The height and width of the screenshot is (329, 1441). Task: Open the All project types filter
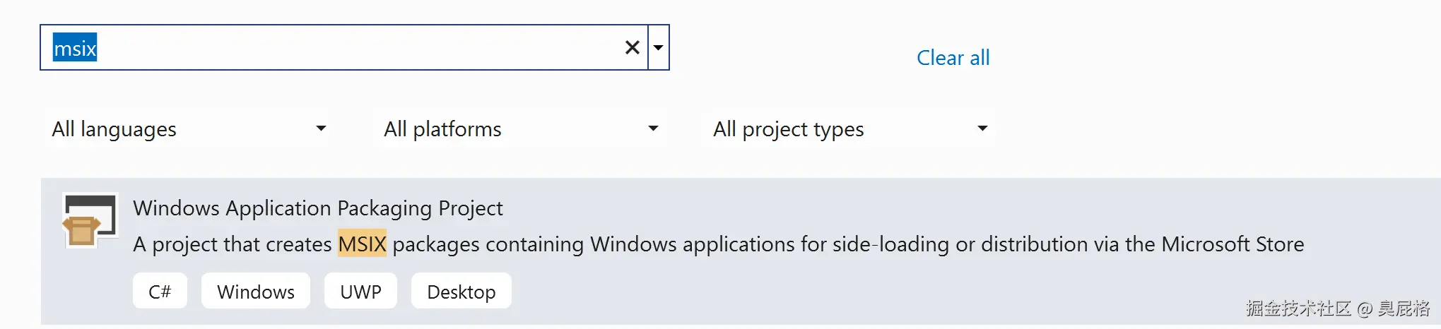point(849,128)
